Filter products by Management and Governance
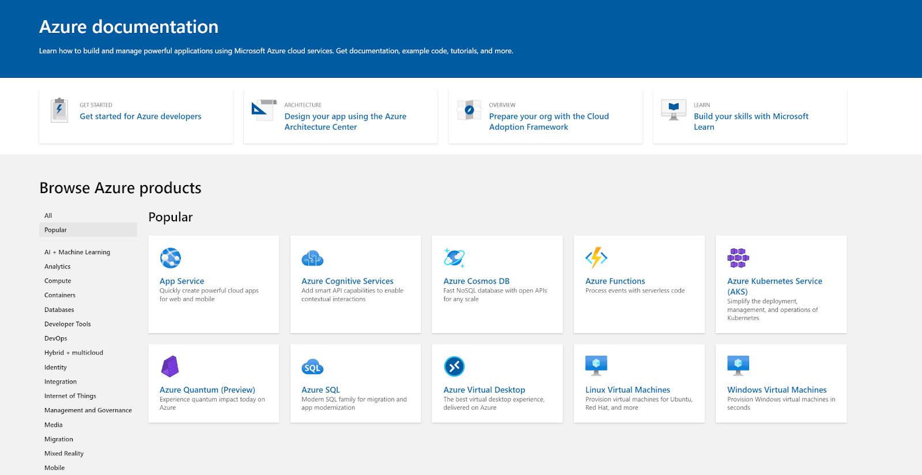The height and width of the screenshot is (475, 922). point(88,410)
